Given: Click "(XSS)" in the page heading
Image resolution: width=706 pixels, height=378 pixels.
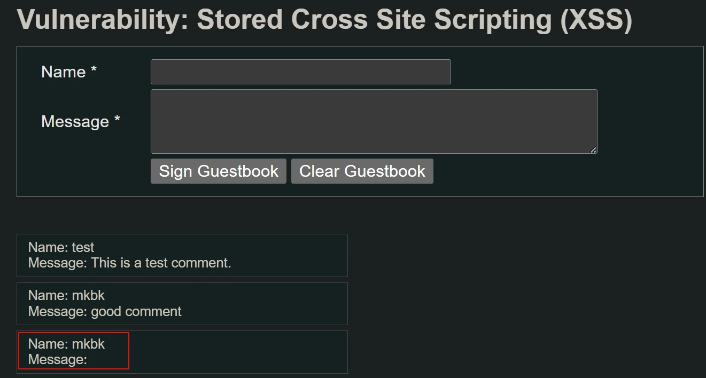Looking at the screenshot, I should coord(596,20).
